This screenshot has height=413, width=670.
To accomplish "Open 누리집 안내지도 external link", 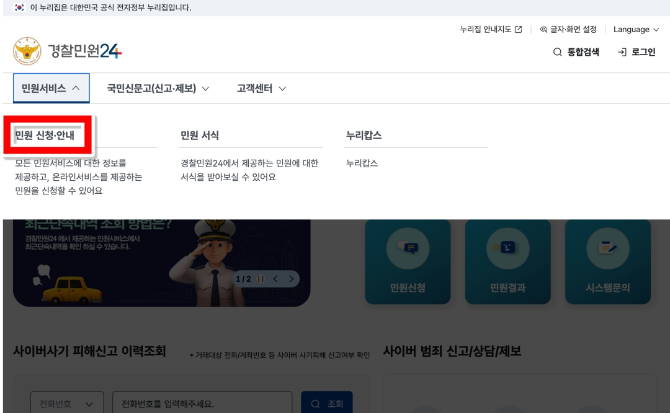I will 491,30.
